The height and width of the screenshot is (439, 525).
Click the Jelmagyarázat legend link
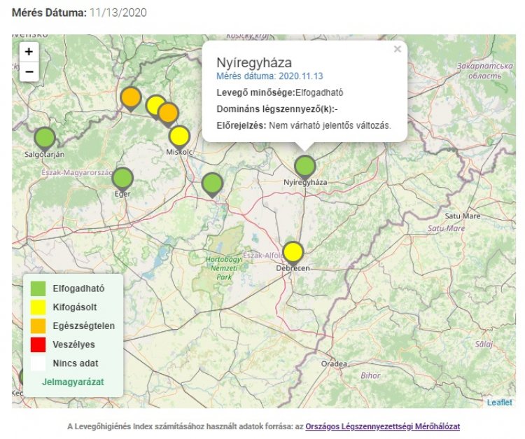point(73,382)
